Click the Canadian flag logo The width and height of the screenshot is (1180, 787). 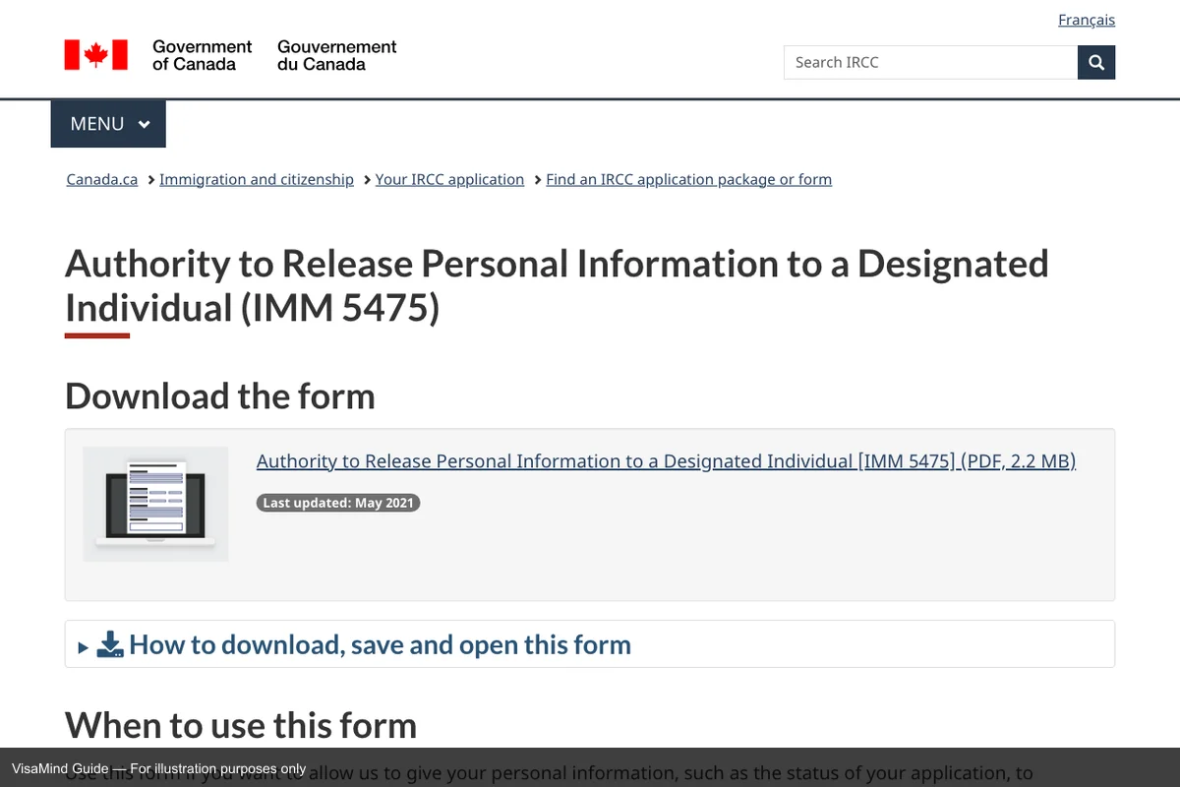(96, 55)
